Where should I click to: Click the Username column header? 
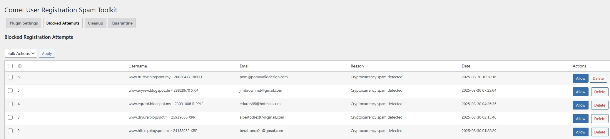coord(138,66)
